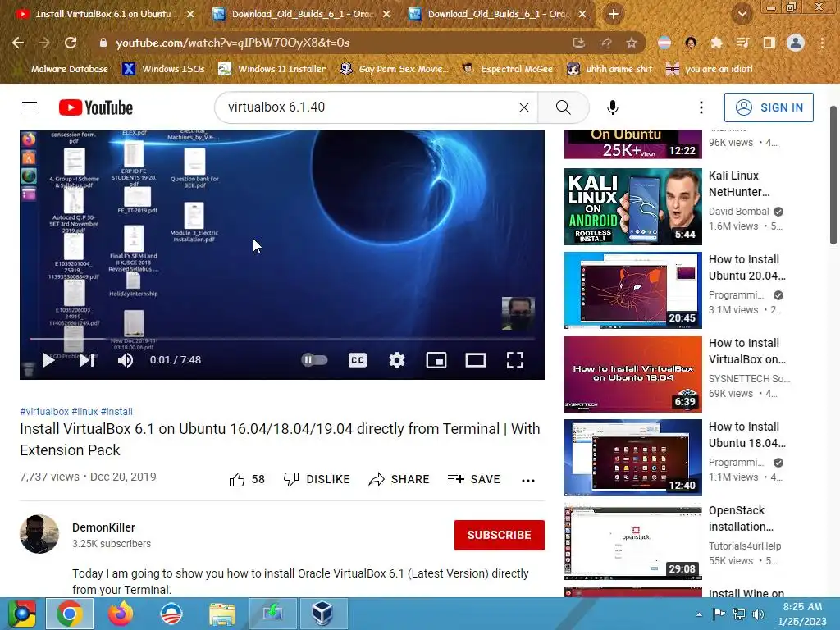Viewport: 840px width, 630px height.
Task: Play the video
Action: [48, 360]
